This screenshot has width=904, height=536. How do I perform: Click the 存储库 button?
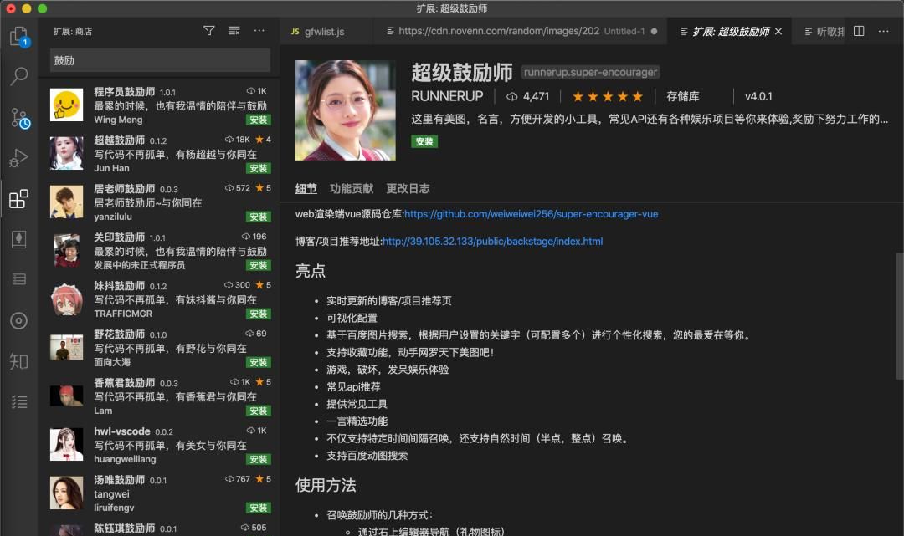[x=683, y=96]
